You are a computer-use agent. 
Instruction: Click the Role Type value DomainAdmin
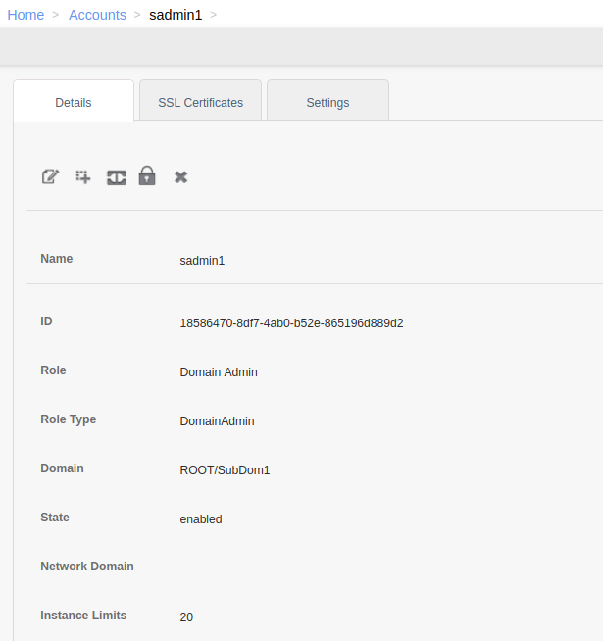tap(217, 421)
